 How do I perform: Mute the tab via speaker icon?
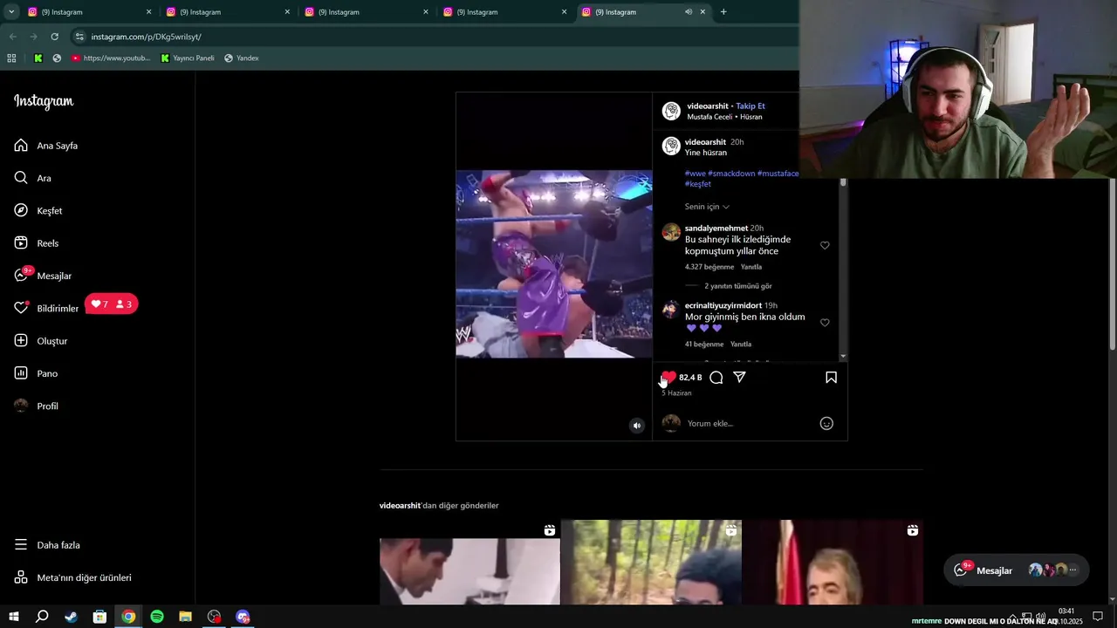689,12
